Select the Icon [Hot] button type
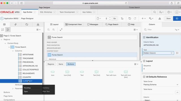Image resolution: width=181 pixels, height=101 pixels. 67,73
